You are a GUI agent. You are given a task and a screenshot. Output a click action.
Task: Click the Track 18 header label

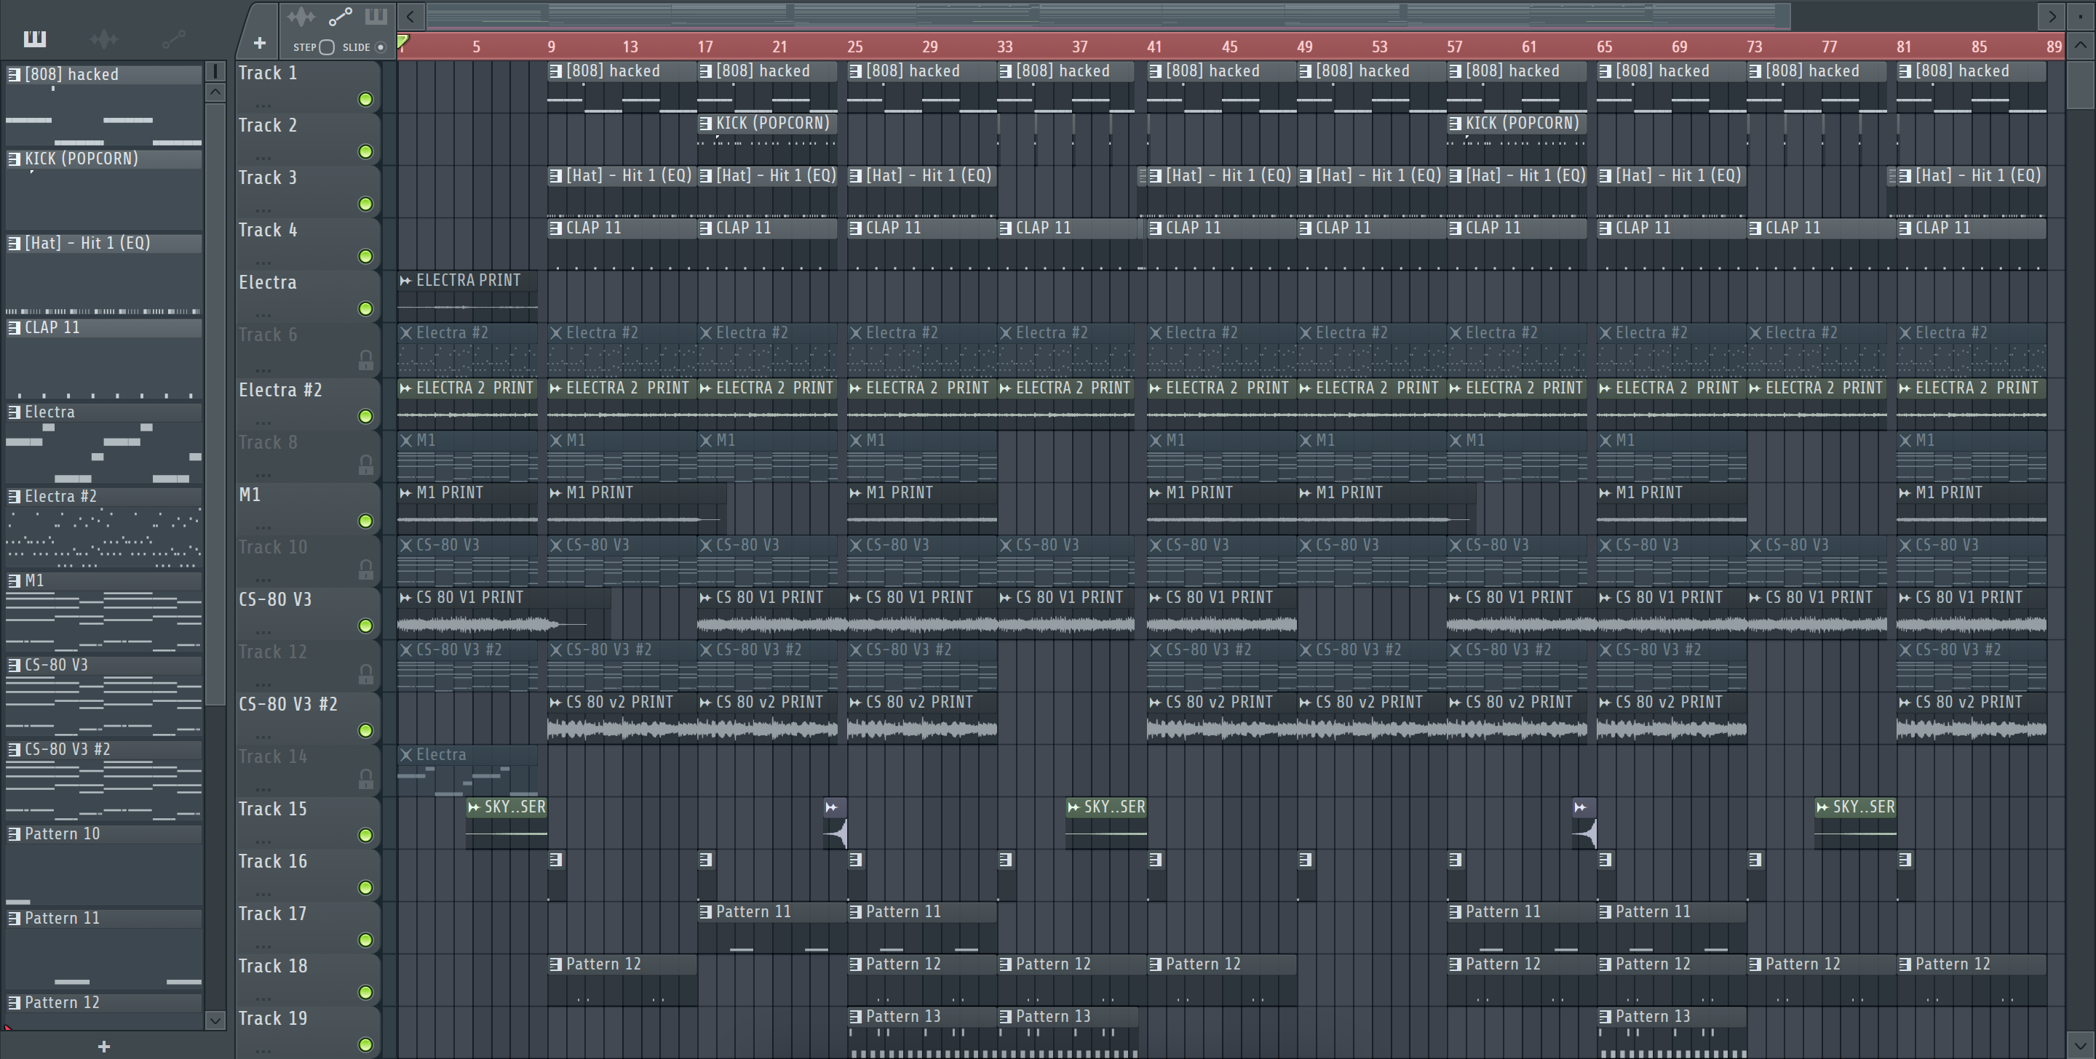click(273, 967)
